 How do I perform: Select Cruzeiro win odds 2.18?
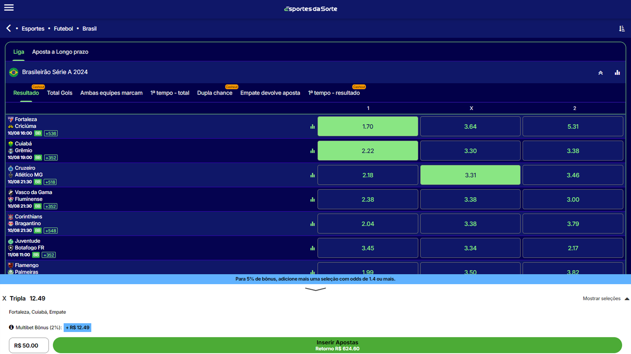[x=368, y=175]
